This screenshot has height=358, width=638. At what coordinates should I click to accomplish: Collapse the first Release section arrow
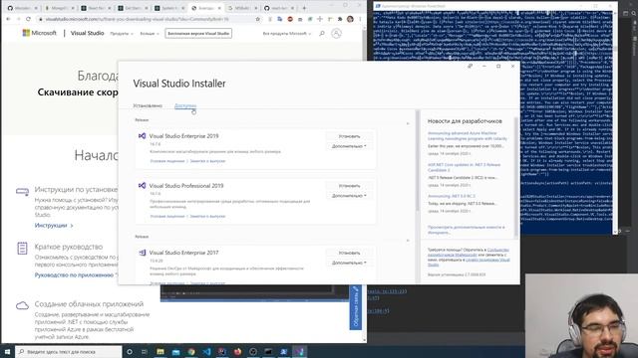(x=408, y=123)
